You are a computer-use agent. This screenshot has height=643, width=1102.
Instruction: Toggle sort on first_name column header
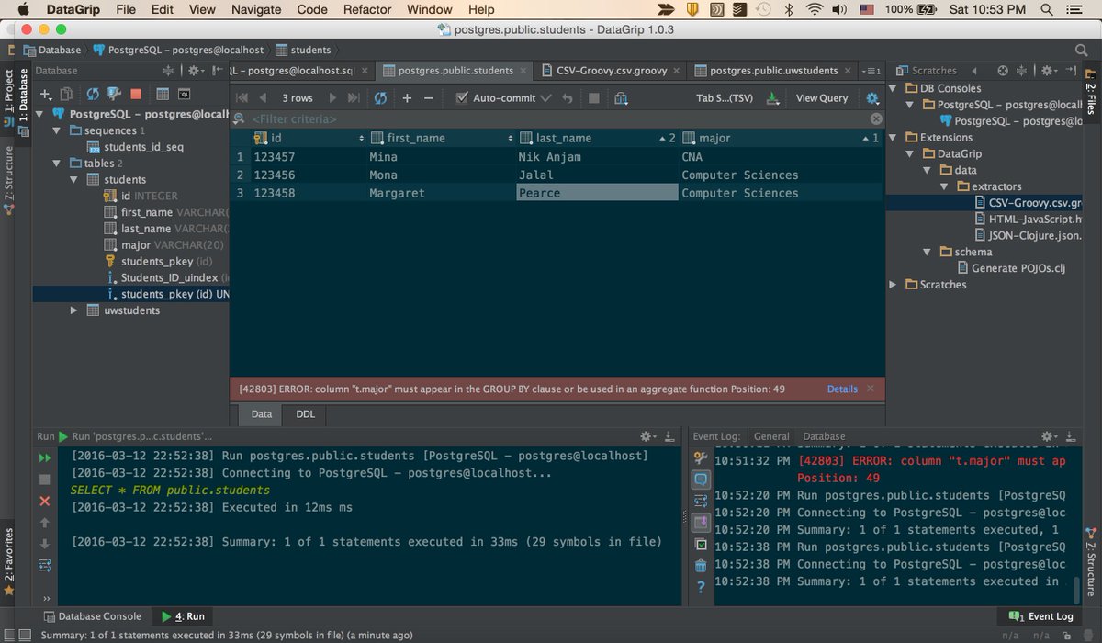[x=442, y=138]
